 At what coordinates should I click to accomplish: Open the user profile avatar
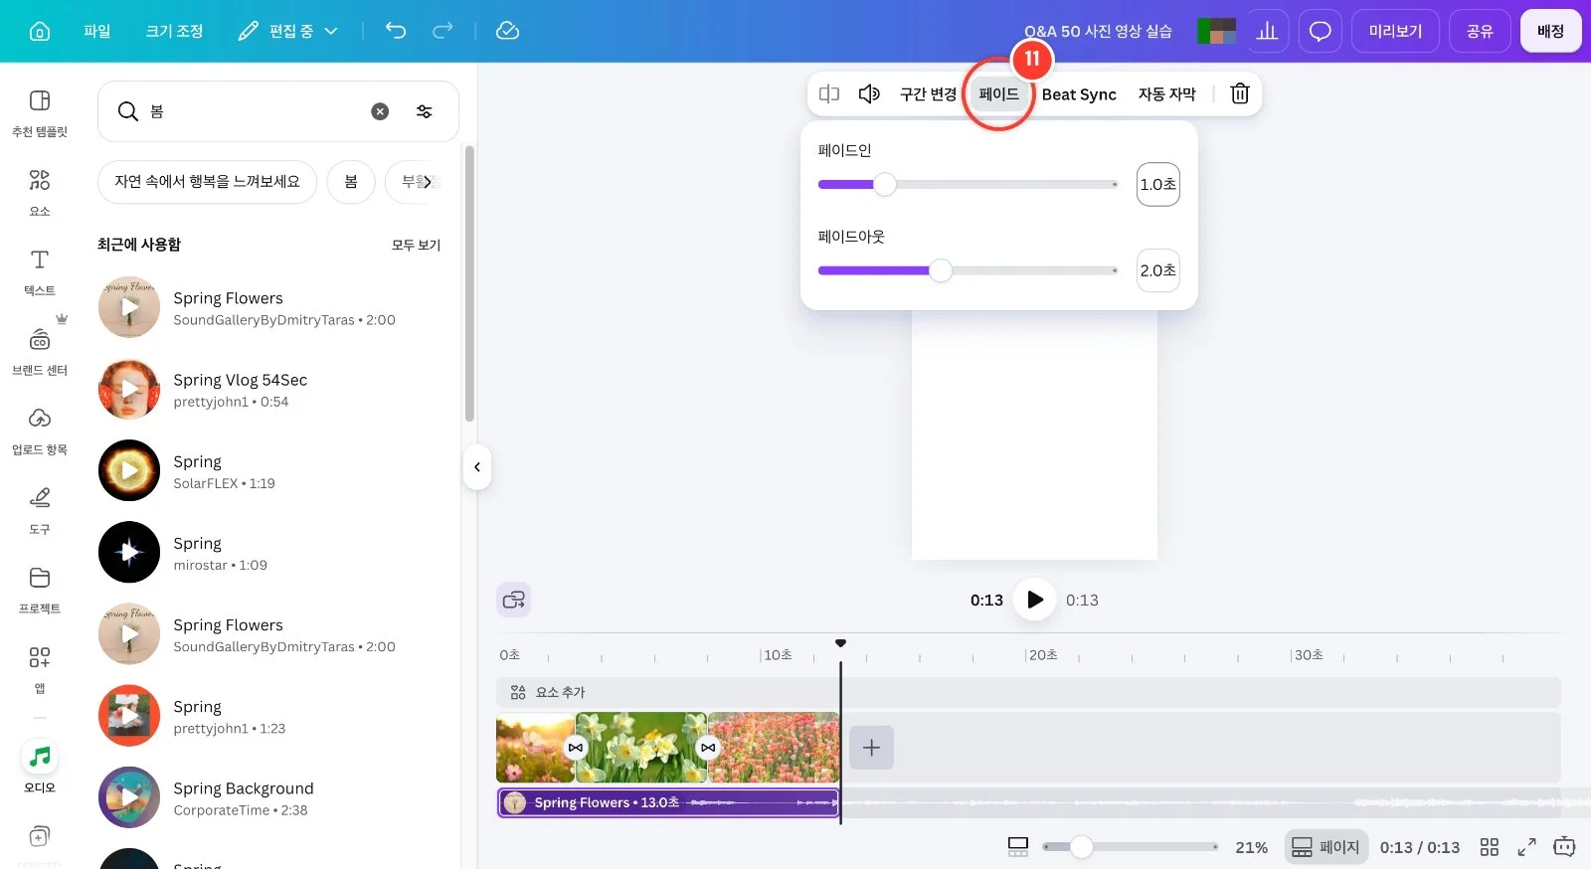1216,31
